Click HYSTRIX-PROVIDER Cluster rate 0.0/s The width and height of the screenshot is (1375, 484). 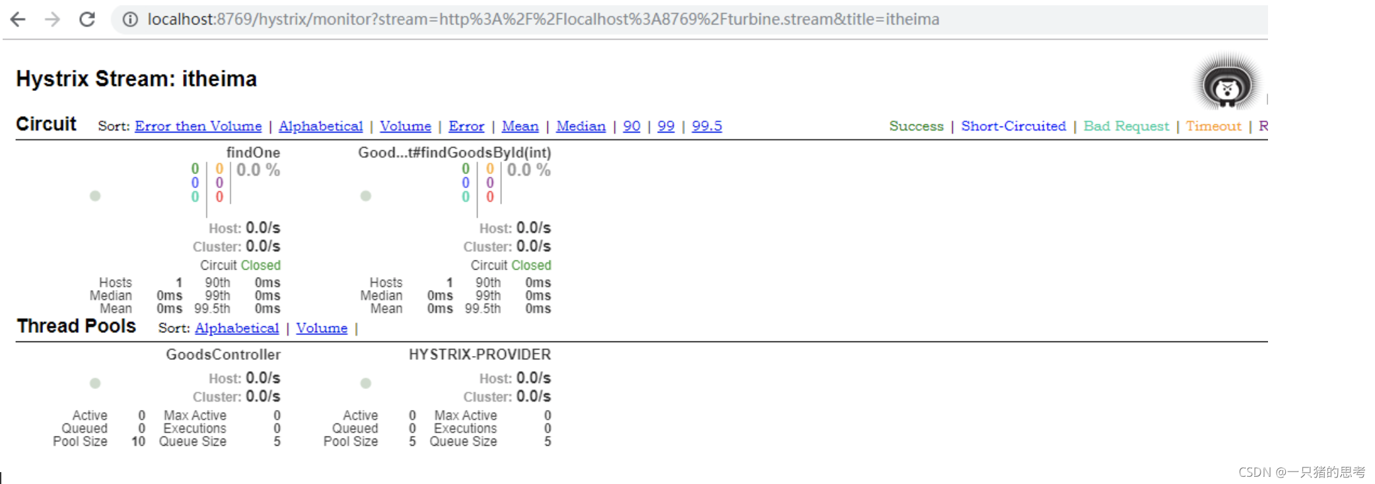coord(534,397)
